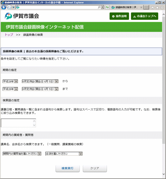Minimize the Internet Explorer window
This screenshot has height=179, width=166.
(156, 2)
